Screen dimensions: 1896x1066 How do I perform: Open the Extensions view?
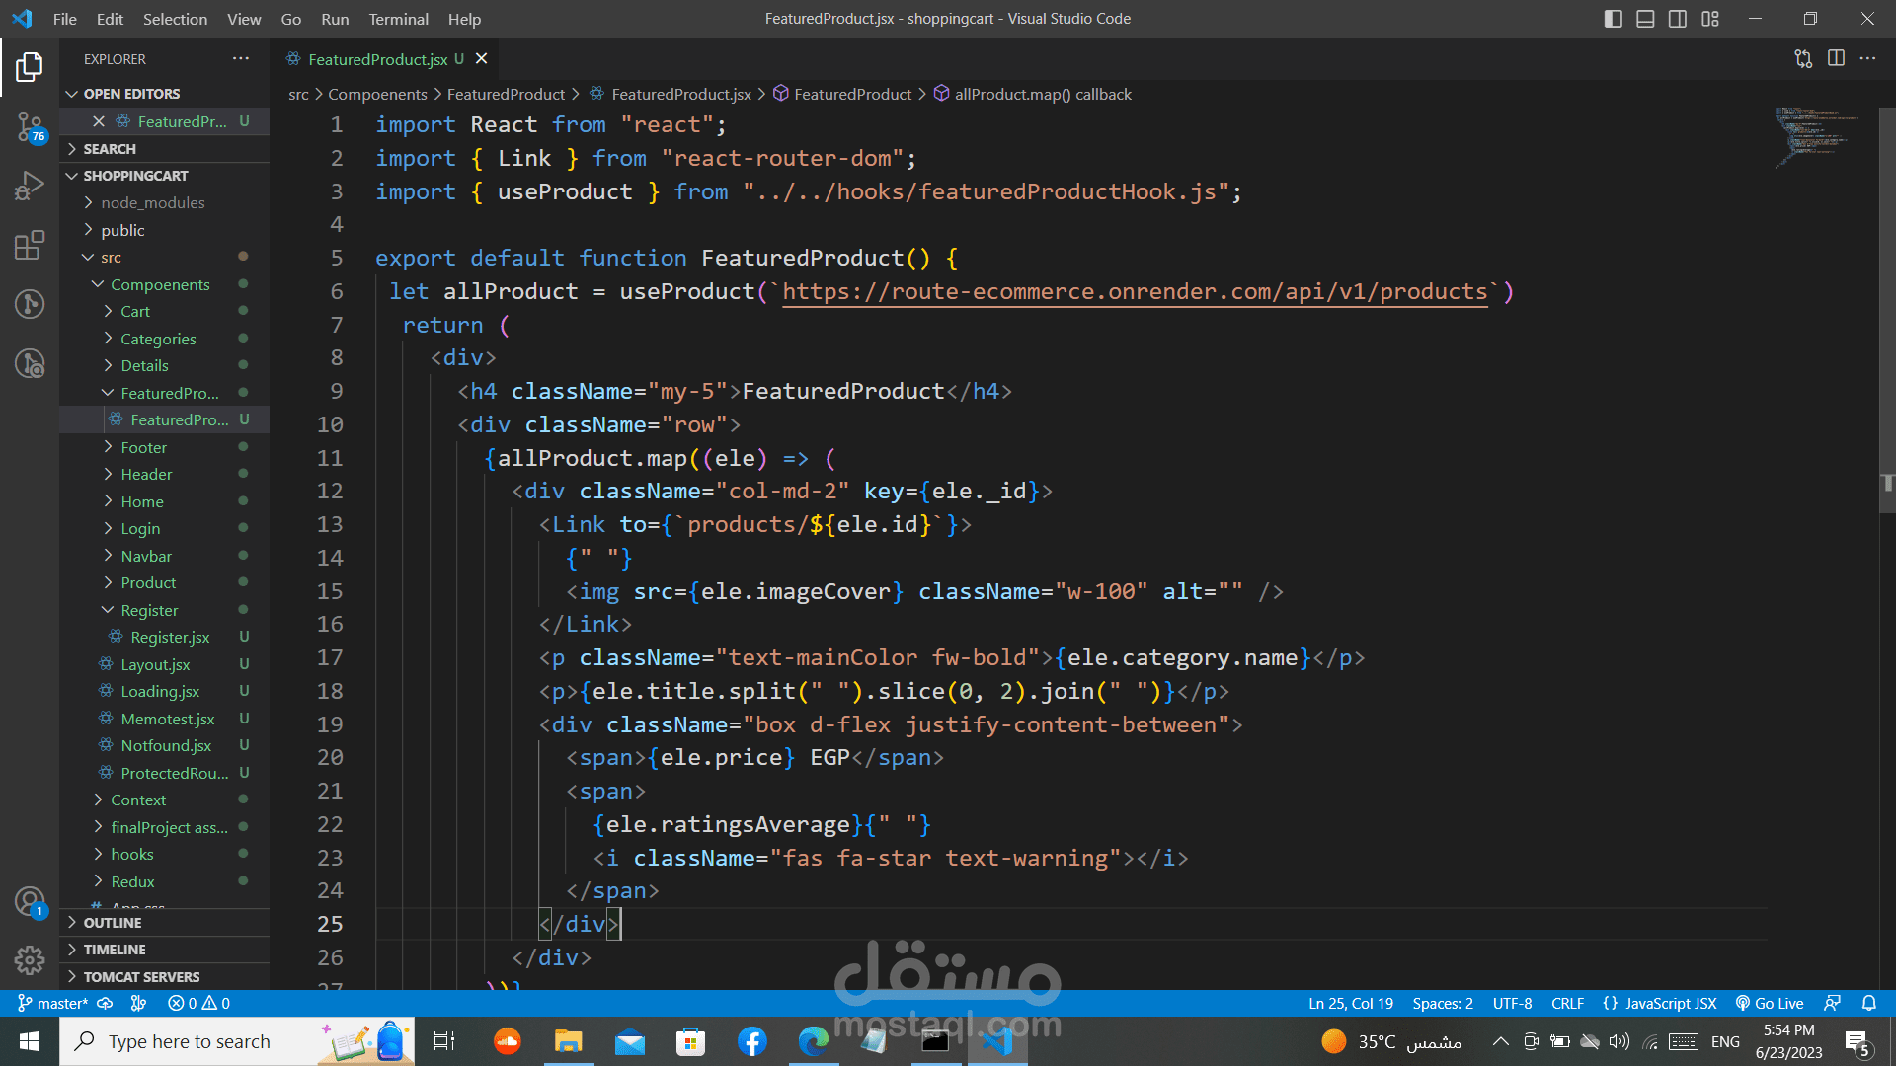(x=29, y=245)
